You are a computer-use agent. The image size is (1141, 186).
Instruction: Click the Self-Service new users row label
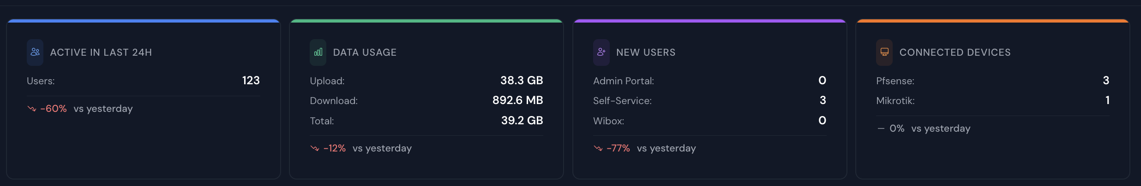point(622,101)
